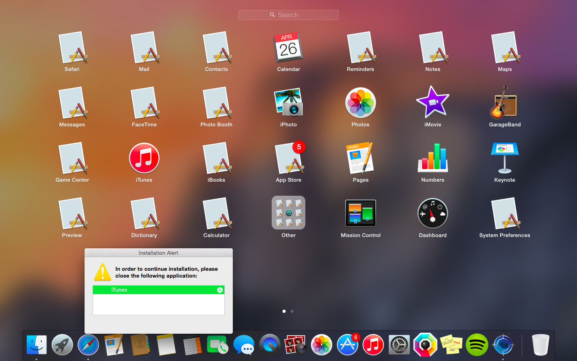577x361 pixels.
Task: Open the Other folder in Launchpad
Action: tap(288, 213)
